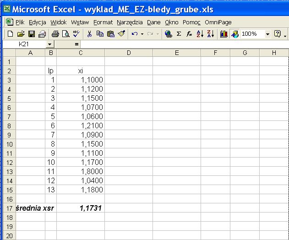Select column A header
289x240 pixels.
30,53
